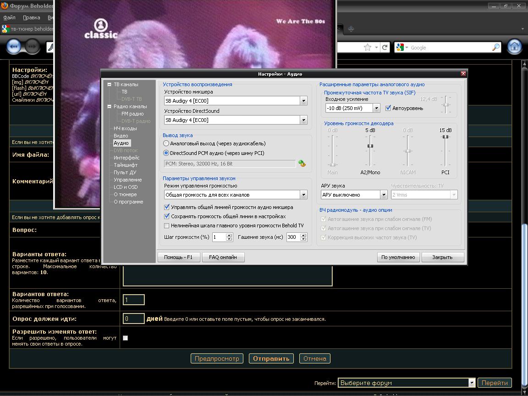Click the Google search engine icon
528x396 pixels.
(x=400, y=47)
